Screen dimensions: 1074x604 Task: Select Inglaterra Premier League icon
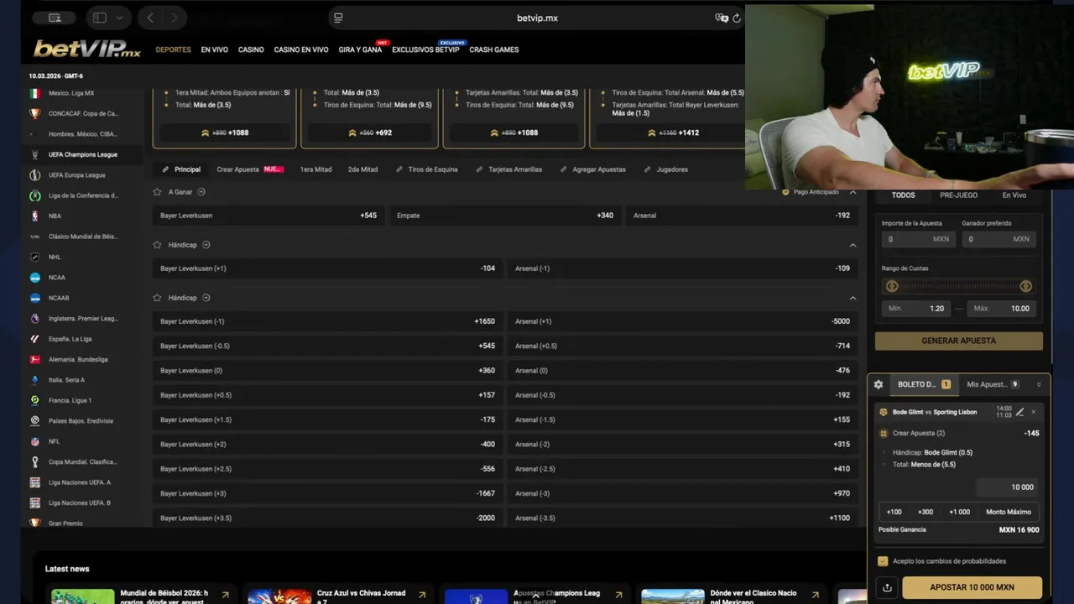(34, 319)
